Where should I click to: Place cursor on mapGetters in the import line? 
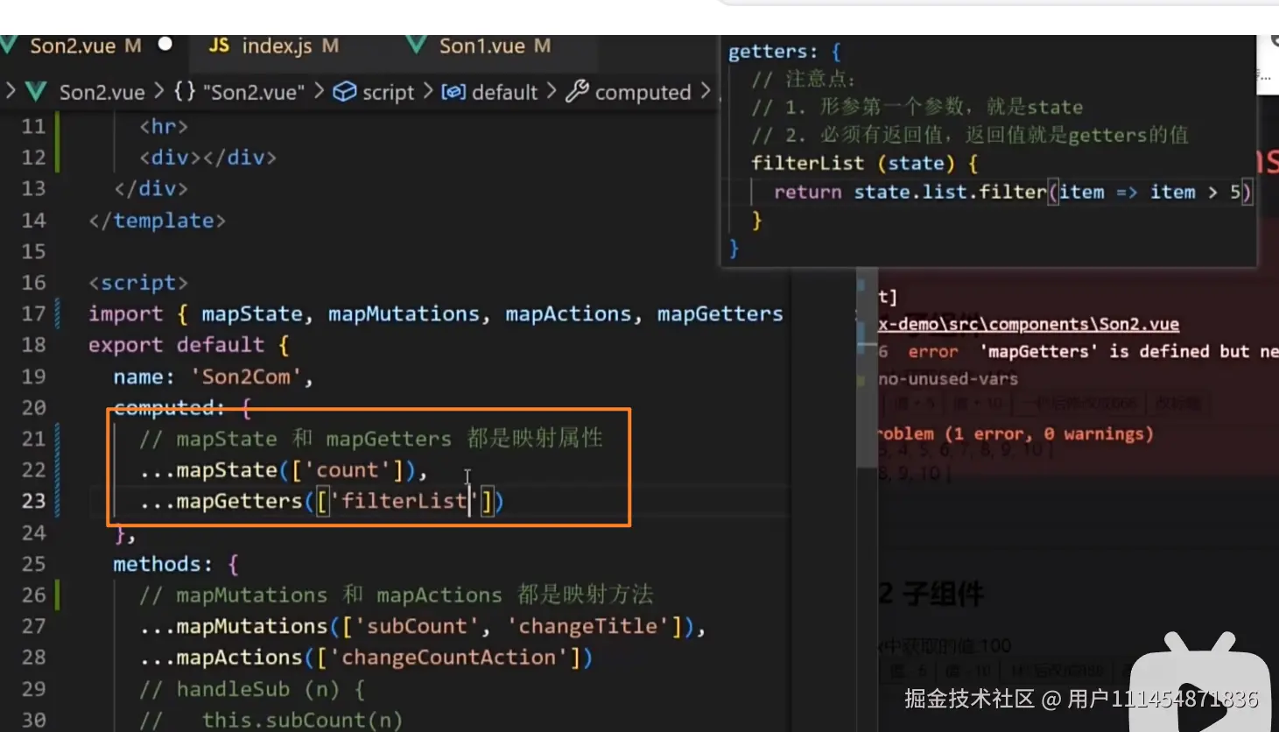[x=720, y=313]
